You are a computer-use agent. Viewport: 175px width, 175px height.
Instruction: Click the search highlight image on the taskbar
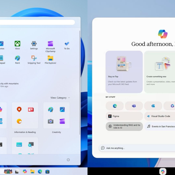click(8, 171)
